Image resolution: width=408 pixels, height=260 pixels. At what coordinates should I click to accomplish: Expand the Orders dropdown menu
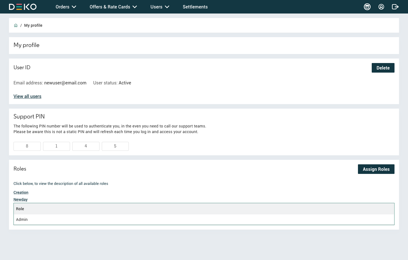[66, 7]
